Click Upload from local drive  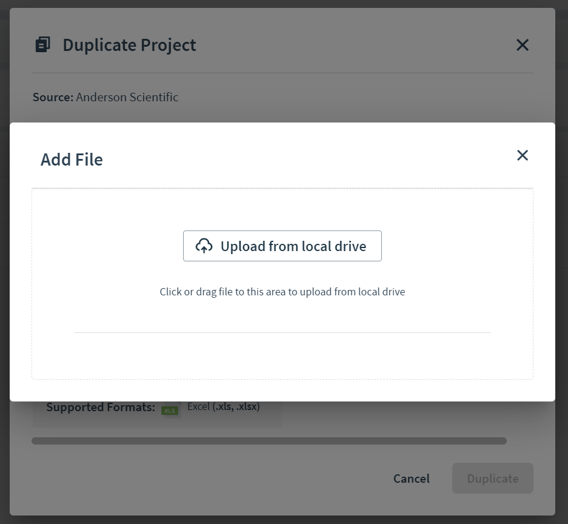(x=282, y=246)
